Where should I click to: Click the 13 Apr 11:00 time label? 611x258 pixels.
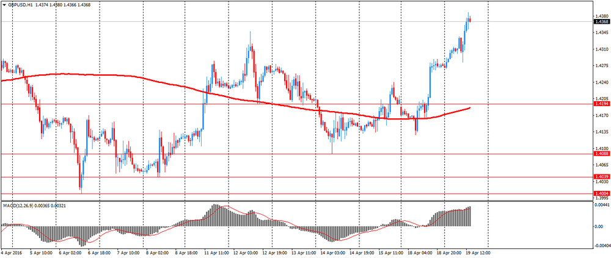tap(302, 253)
